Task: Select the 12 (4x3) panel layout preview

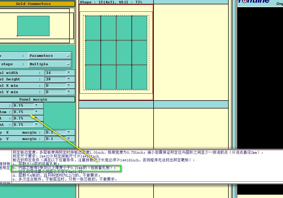Action: point(116,52)
